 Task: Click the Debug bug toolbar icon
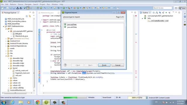pos(58,8)
